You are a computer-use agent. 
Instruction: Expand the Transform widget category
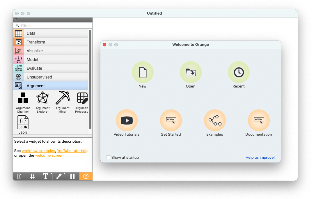[x=51, y=42]
